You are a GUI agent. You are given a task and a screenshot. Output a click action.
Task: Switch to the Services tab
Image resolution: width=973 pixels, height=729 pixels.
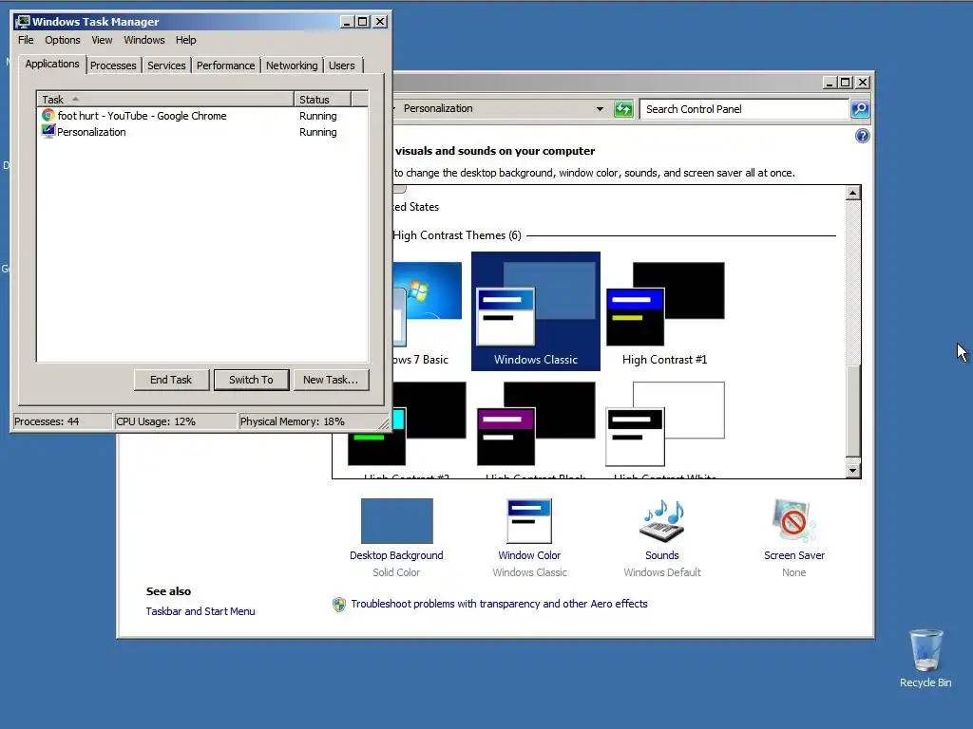(x=166, y=65)
